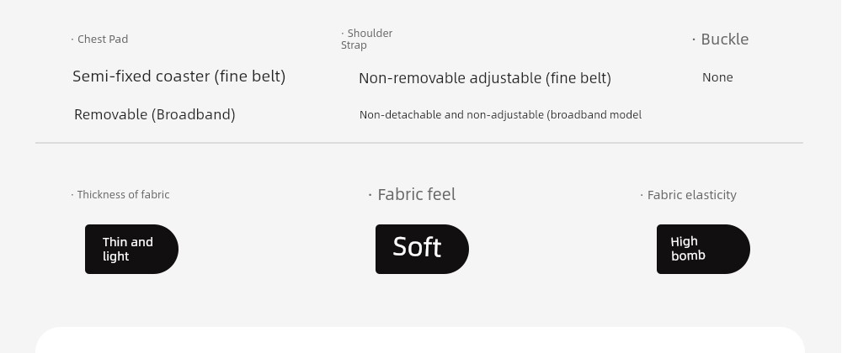The width and height of the screenshot is (842, 353).
Task: Select Semi-fixed coaster (fine belt) text
Action: pos(179,76)
